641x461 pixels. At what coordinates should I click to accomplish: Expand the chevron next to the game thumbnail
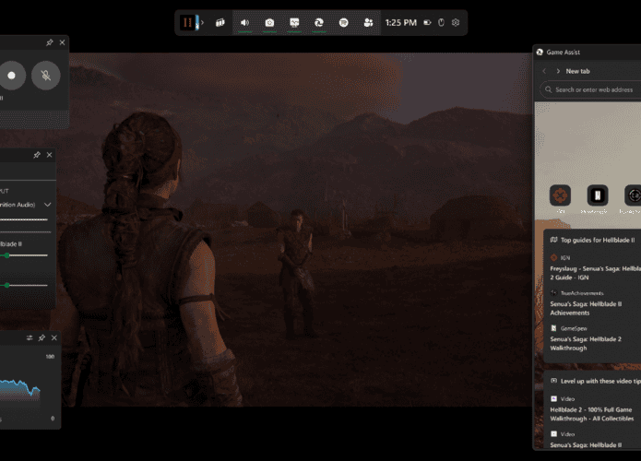[202, 22]
